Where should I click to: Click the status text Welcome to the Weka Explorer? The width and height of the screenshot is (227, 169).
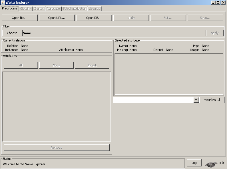click(x=24, y=164)
